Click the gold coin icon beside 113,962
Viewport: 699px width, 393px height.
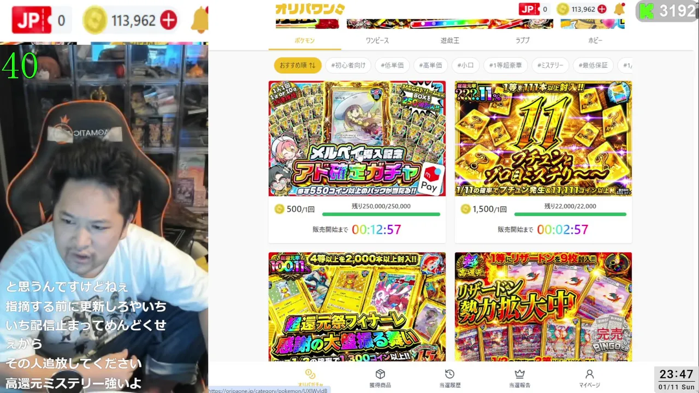coord(562,9)
